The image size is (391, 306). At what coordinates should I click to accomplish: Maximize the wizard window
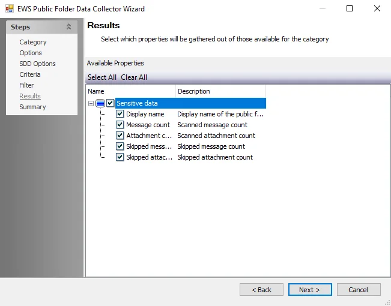(350, 9)
